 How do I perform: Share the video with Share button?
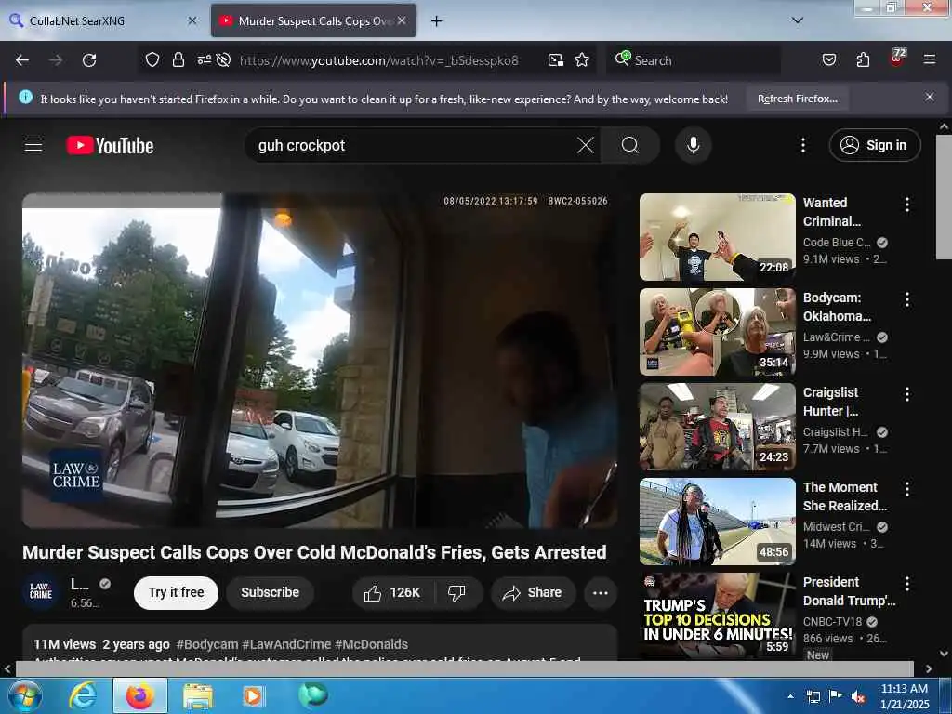click(533, 592)
